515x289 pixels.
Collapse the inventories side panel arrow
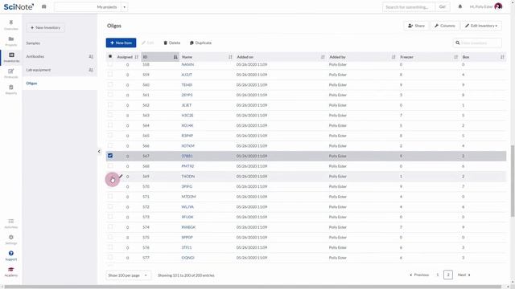point(99,151)
